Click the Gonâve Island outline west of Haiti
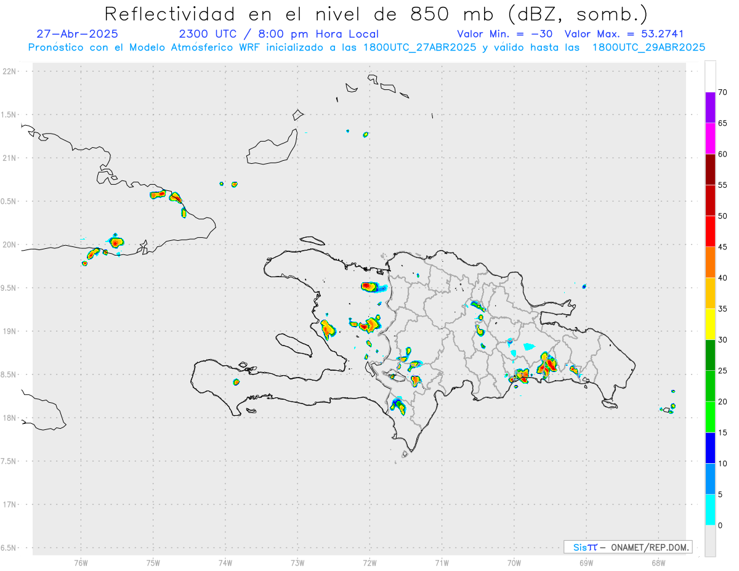 pos(293,344)
